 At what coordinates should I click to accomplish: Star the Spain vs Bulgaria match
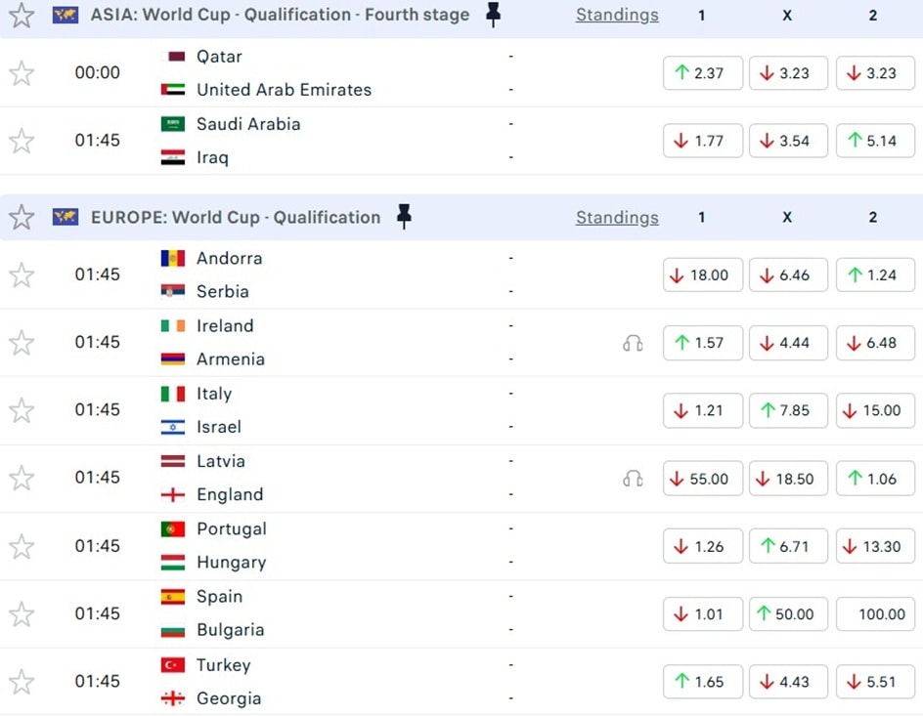pyautogui.click(x=22, y=614)
